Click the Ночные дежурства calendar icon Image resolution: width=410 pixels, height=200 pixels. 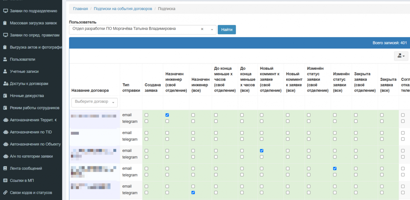pyautogui.click(x=5, y=96)
